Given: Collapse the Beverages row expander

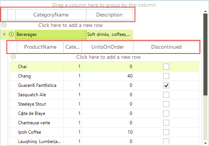Looking at the screenshot, I should point(11,34).
